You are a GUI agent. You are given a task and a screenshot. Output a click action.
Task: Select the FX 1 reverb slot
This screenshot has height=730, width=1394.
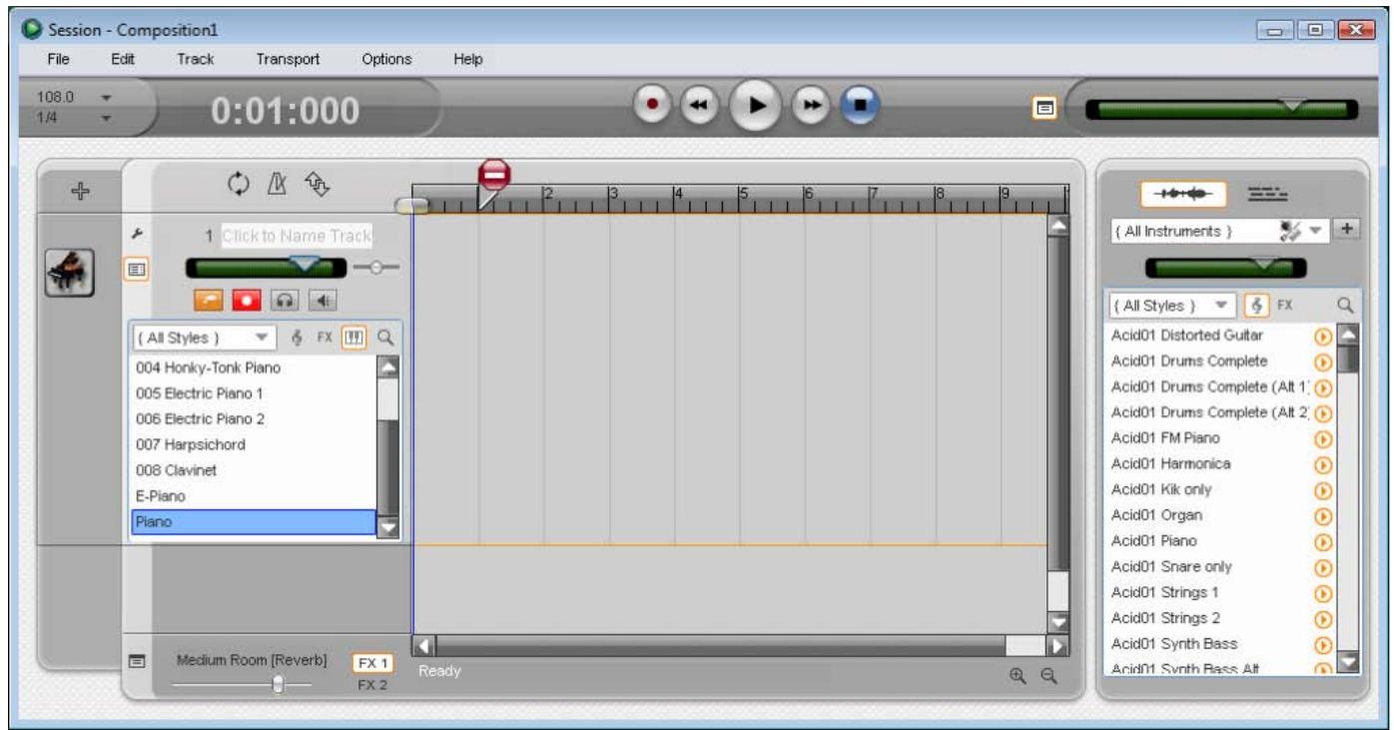[373, 663]
